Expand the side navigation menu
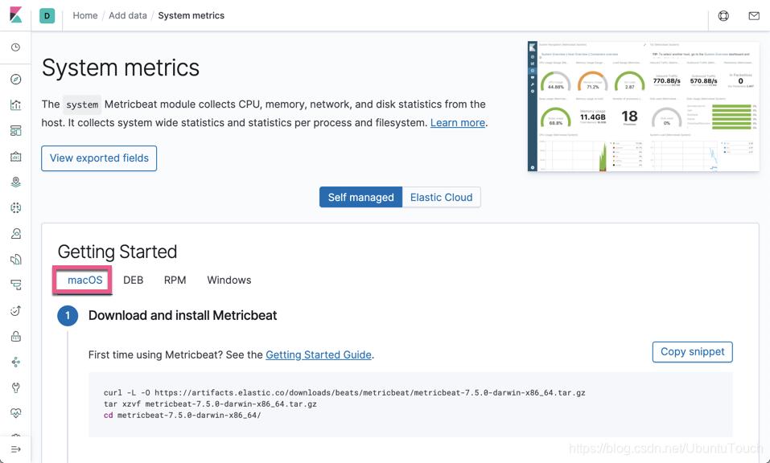The width and height of the screenshot is (770, 463). tap(15, 449)
